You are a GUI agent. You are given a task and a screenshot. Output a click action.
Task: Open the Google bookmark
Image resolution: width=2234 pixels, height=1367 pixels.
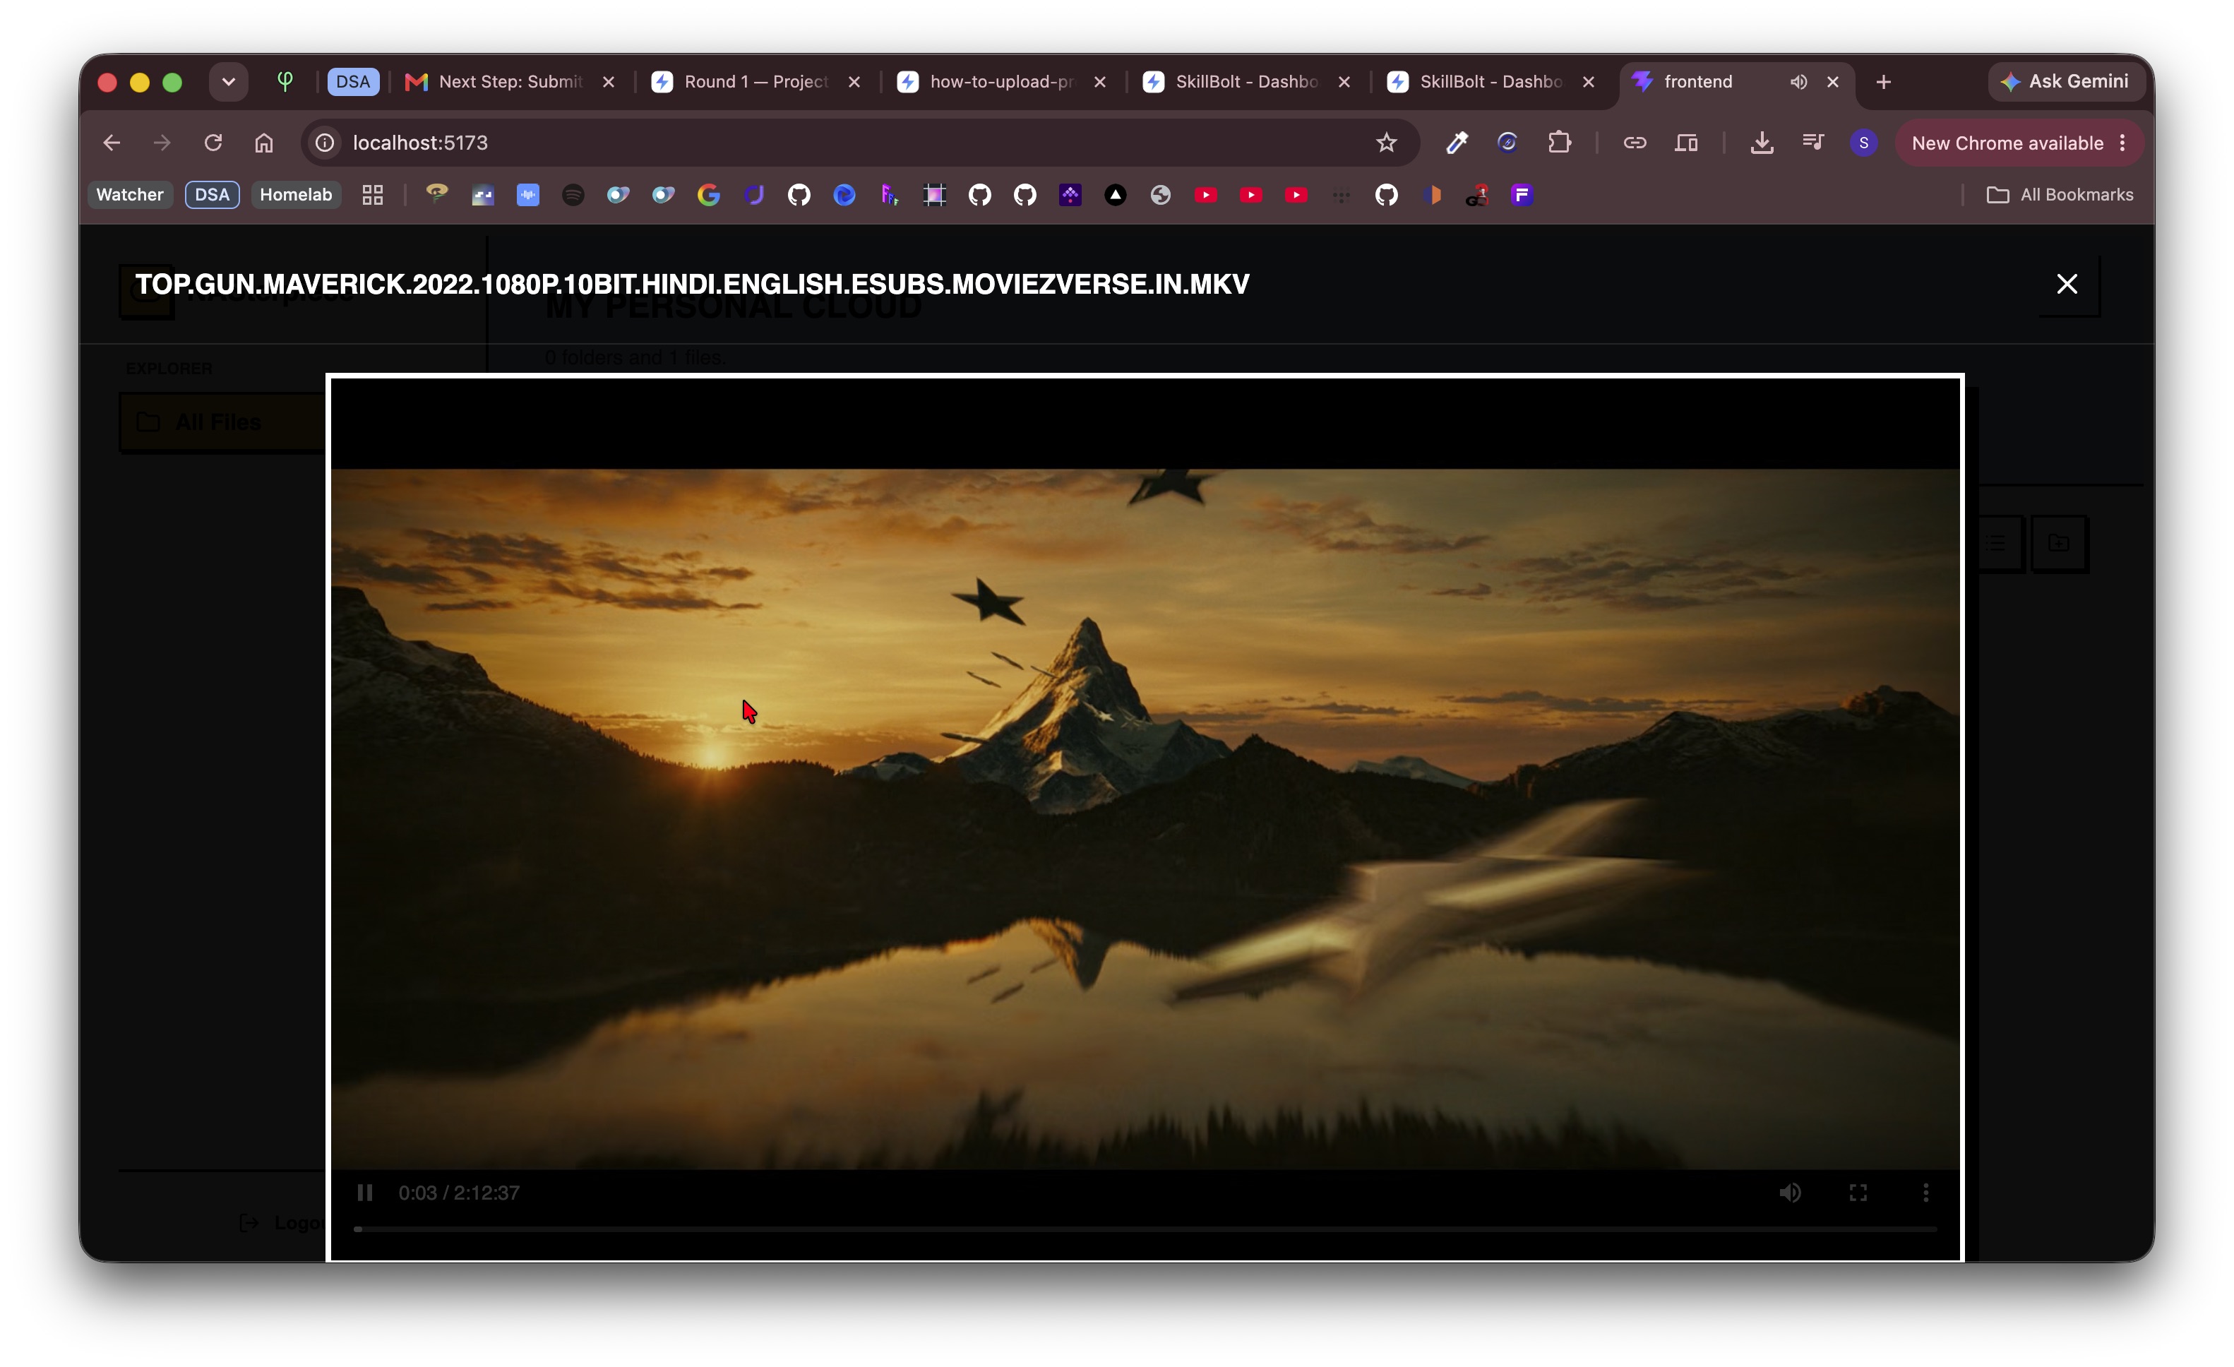pyautogui.click(x=709, y=194)
